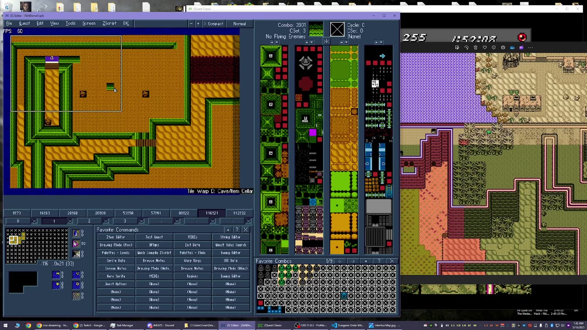Select map tab 116:21

[x=211, y=213]
